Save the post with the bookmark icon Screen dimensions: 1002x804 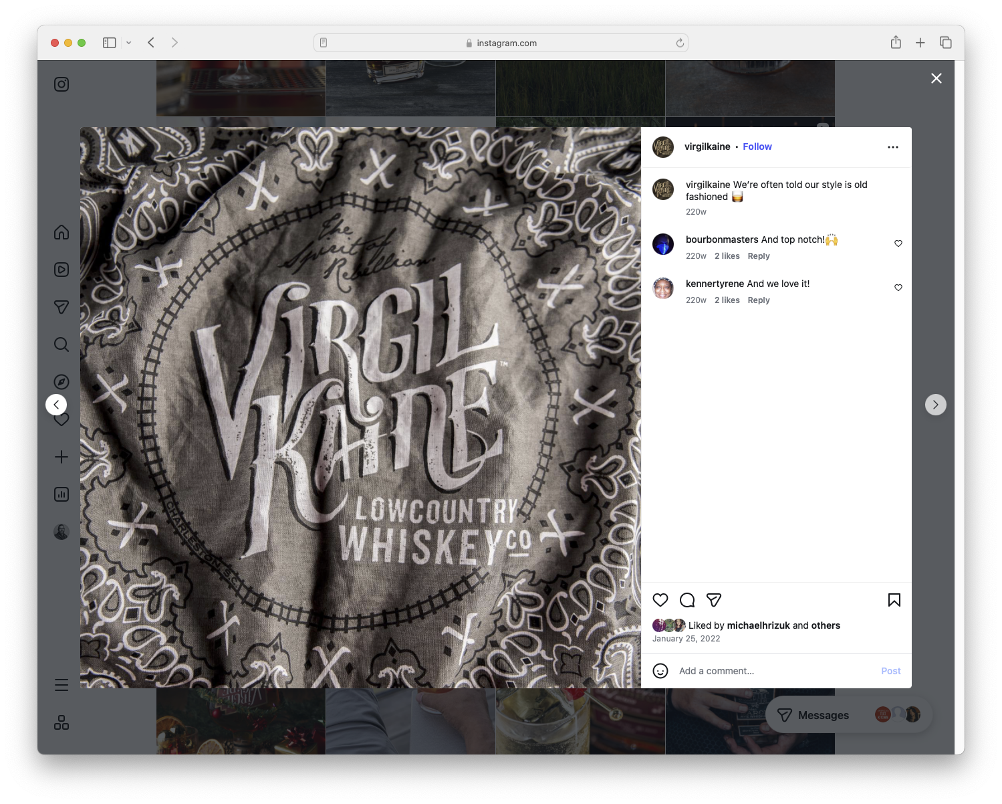coord(894,600)
